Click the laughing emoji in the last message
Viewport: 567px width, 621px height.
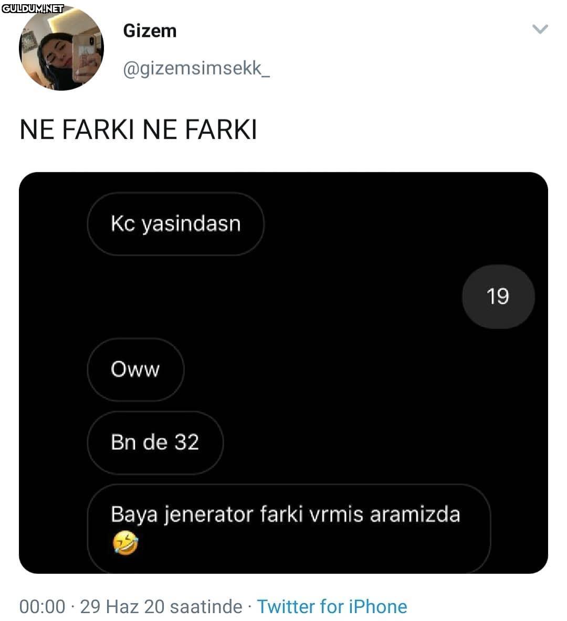pos(125,543)
